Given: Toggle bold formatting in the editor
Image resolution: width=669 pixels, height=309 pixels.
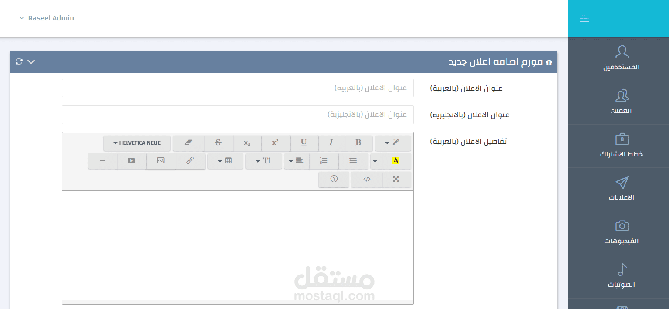Looking at the screenshot, I should pyautogui.click(x=358, y=143).
